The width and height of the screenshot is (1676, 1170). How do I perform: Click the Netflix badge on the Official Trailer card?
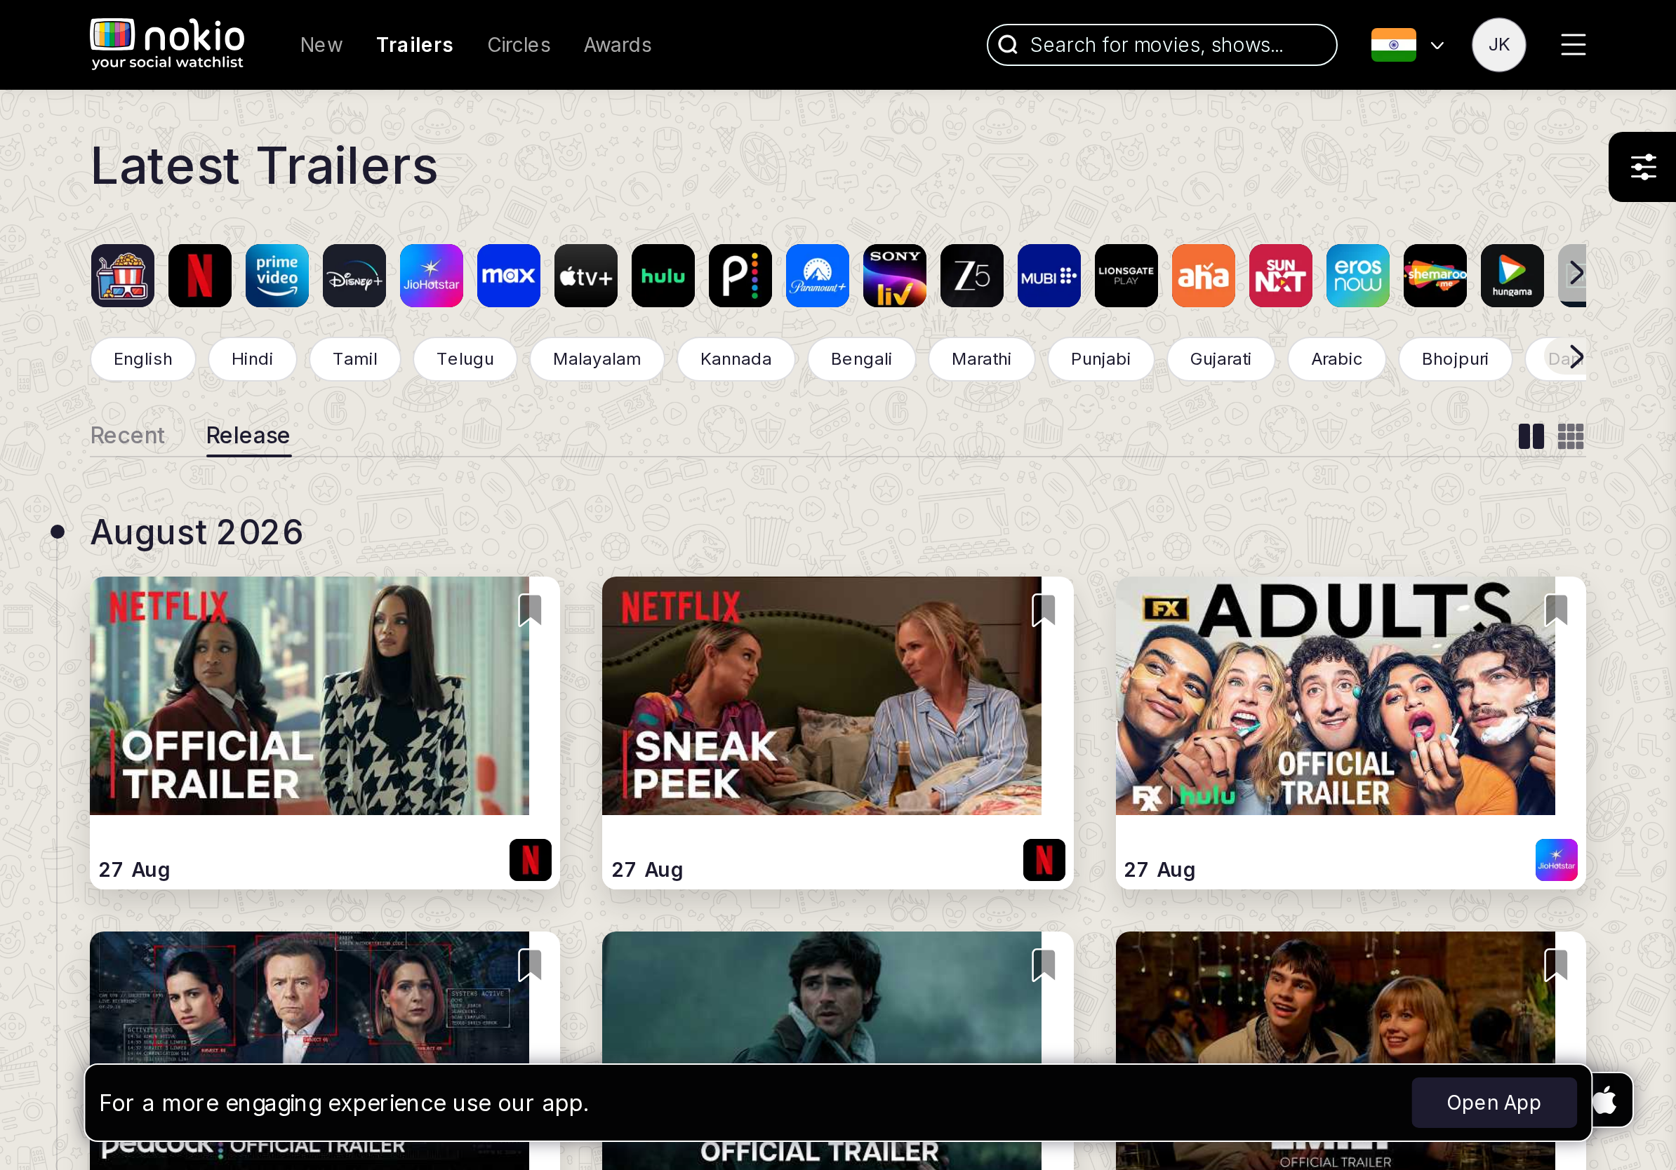(x=531, y=860)
